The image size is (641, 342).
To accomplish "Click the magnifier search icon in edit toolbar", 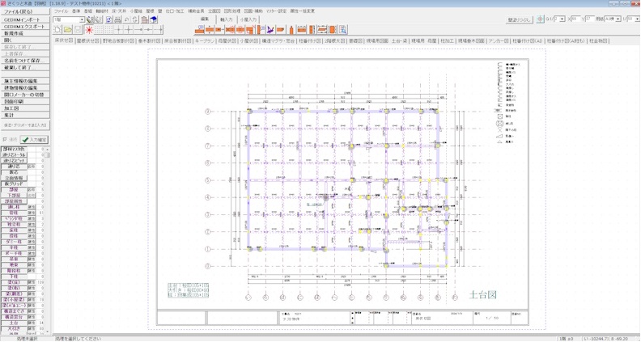I will click(342, 30).
